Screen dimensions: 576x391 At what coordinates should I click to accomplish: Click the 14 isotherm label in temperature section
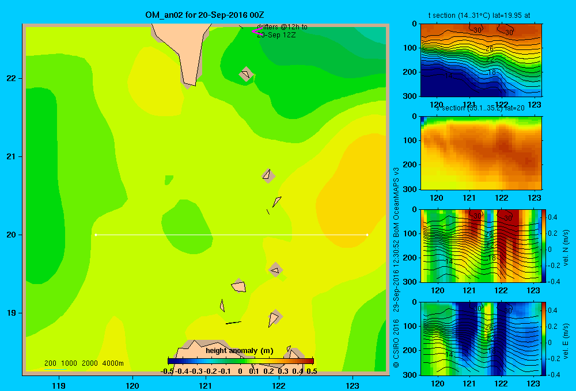(449, 75)
